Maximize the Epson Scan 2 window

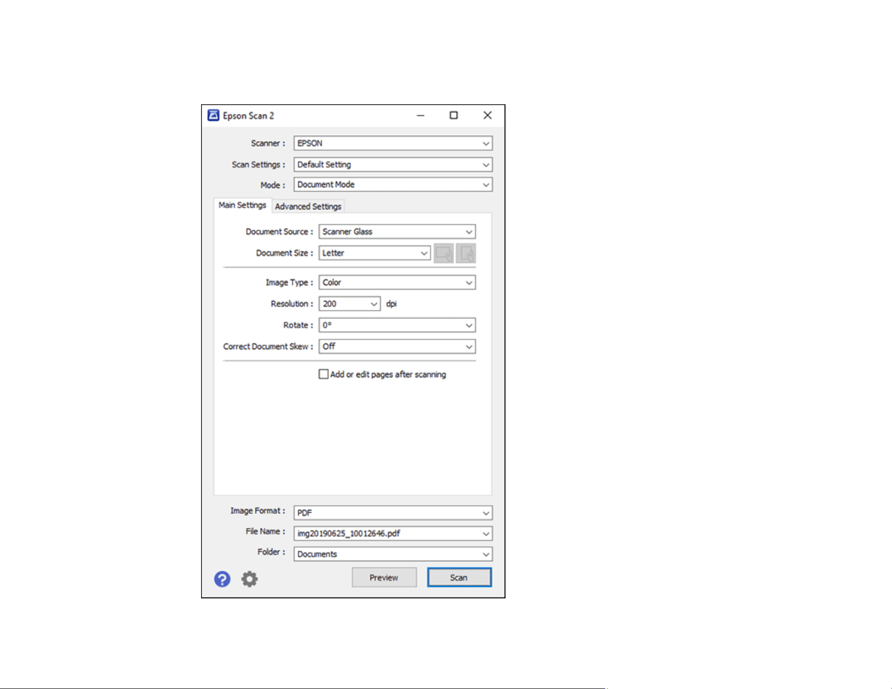pyautogui.click(x=454, y=115)
